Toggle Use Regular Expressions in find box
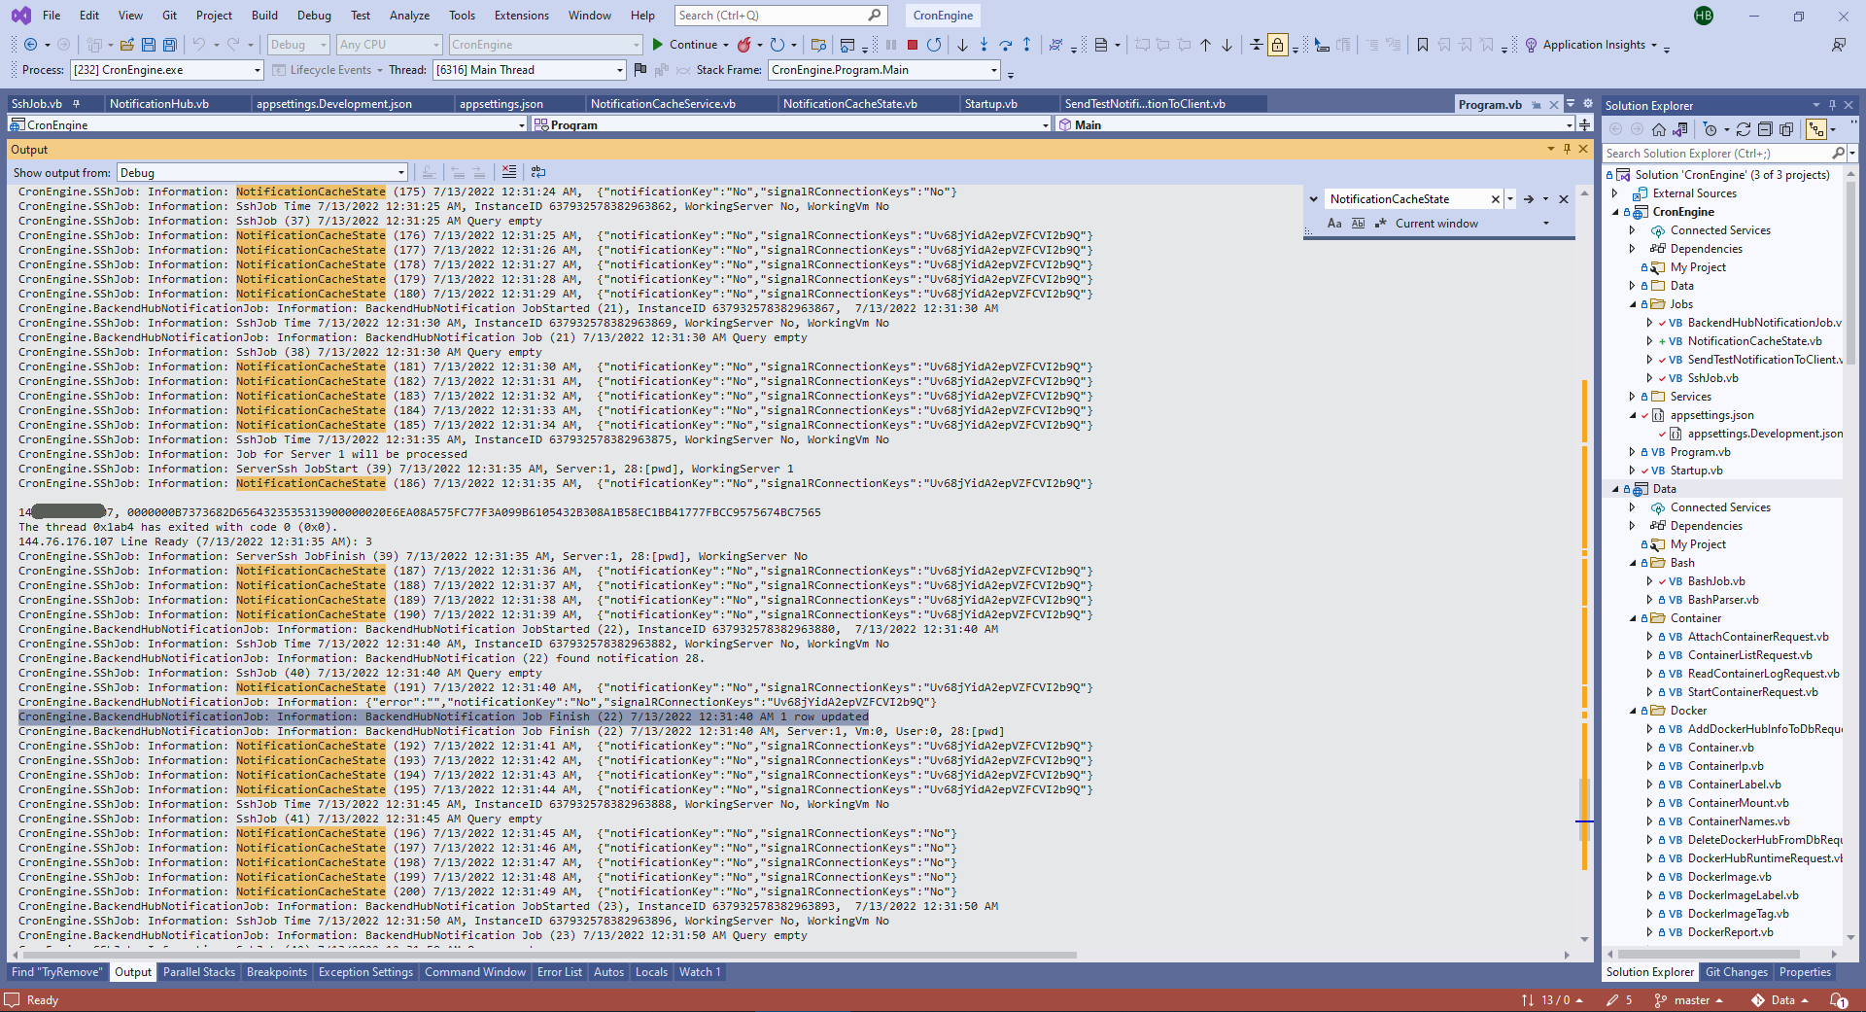This screenshot has height=1012, width=1866. click(x=1380, y=224)
